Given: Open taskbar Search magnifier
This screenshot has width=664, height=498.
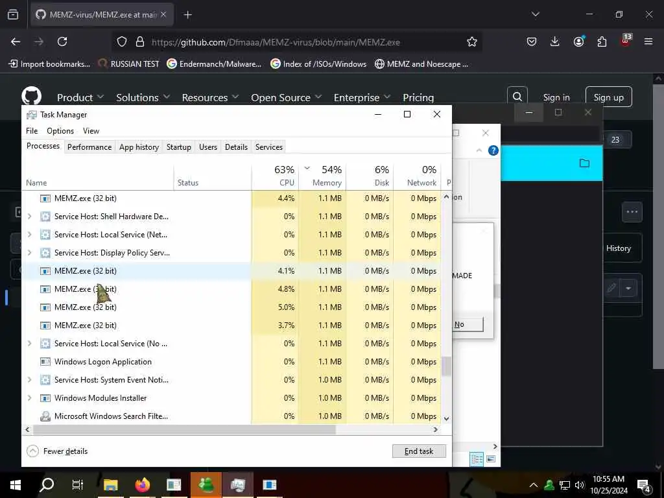Looking at the screenshot, I should [47, 484].
